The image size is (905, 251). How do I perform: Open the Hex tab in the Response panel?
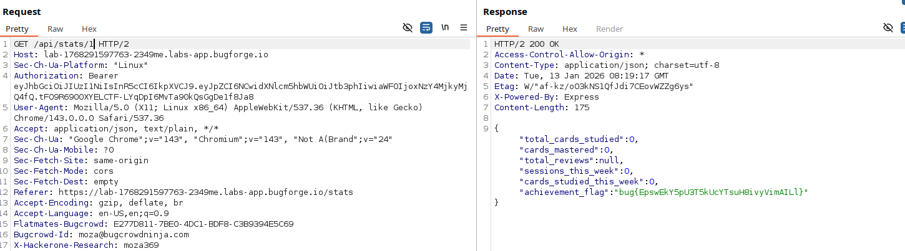click(570, 29)
